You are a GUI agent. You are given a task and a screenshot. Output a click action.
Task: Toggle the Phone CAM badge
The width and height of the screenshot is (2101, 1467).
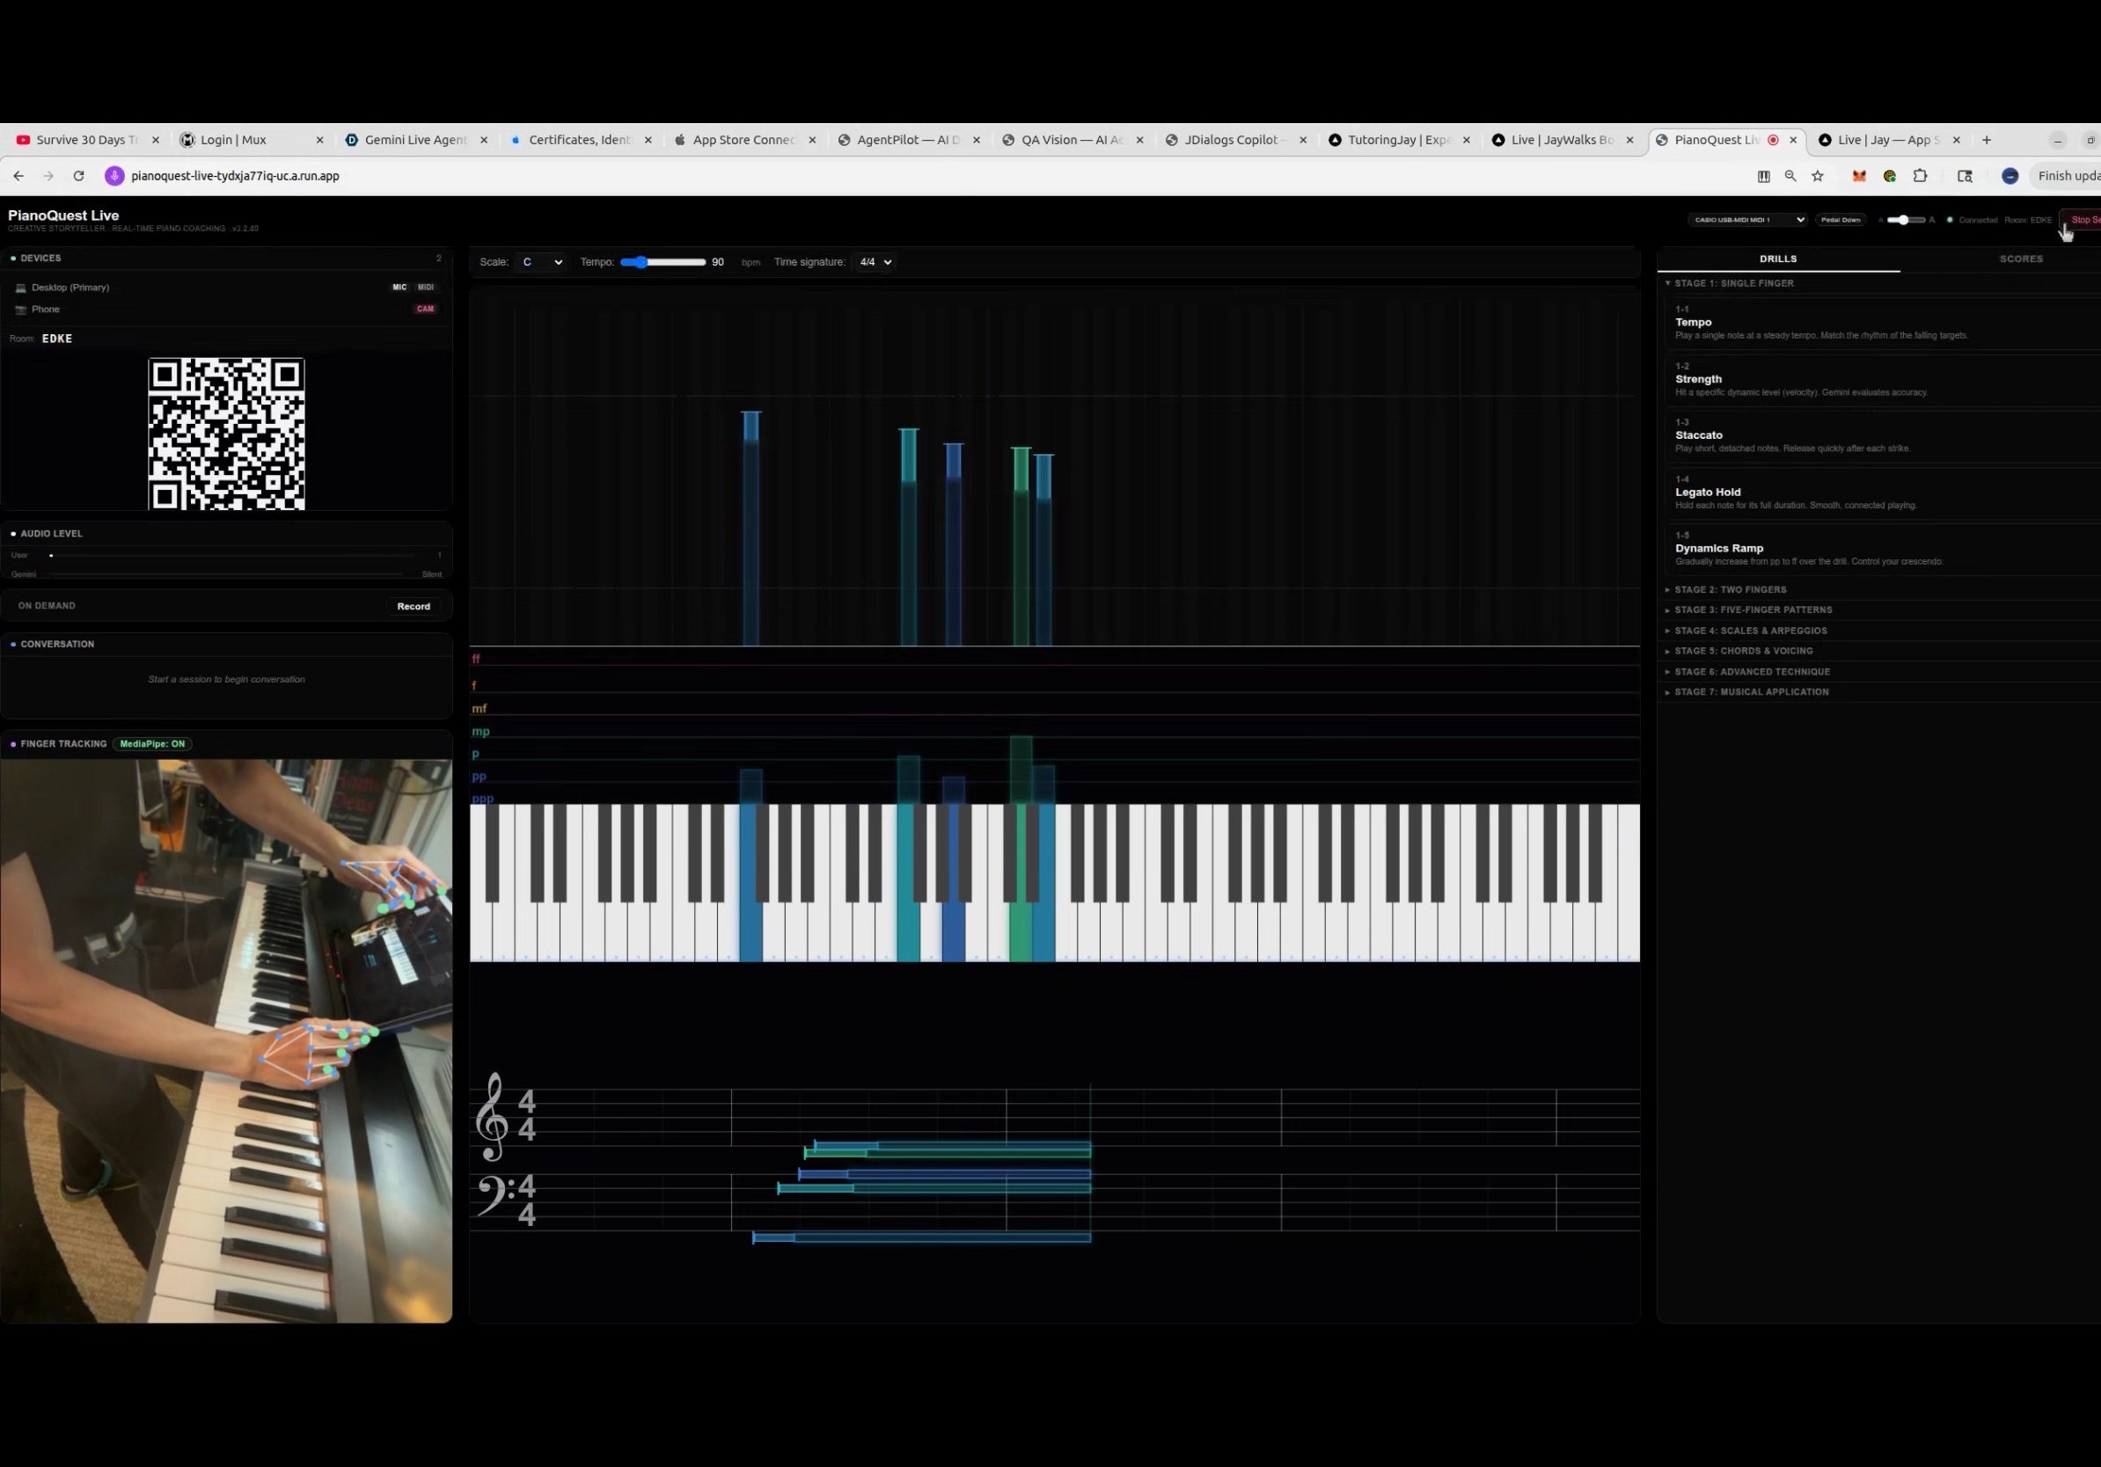tap(425, 309)
